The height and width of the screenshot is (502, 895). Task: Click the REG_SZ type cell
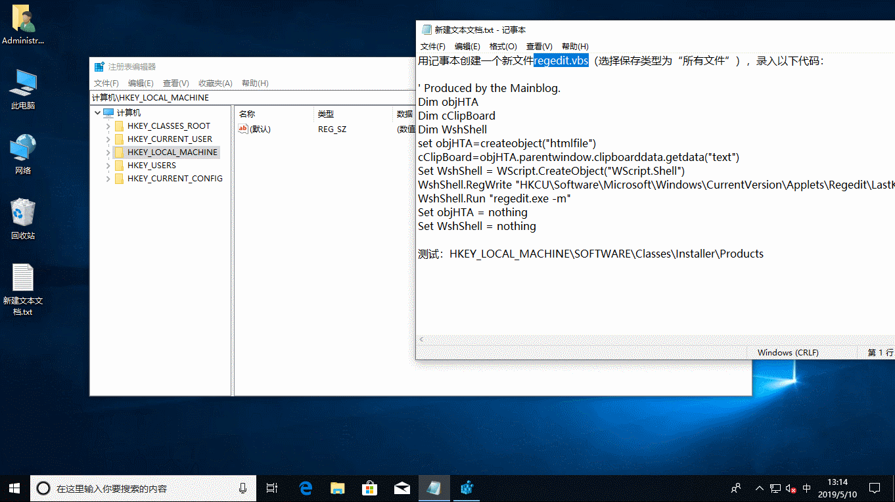(x=332, y=129)
